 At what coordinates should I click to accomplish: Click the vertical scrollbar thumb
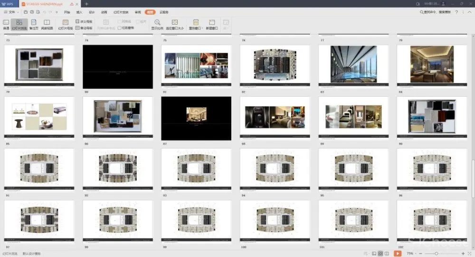pos(473,178)
